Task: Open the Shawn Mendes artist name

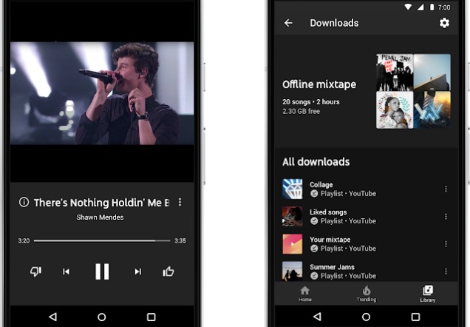Action: tap(100, 218)
